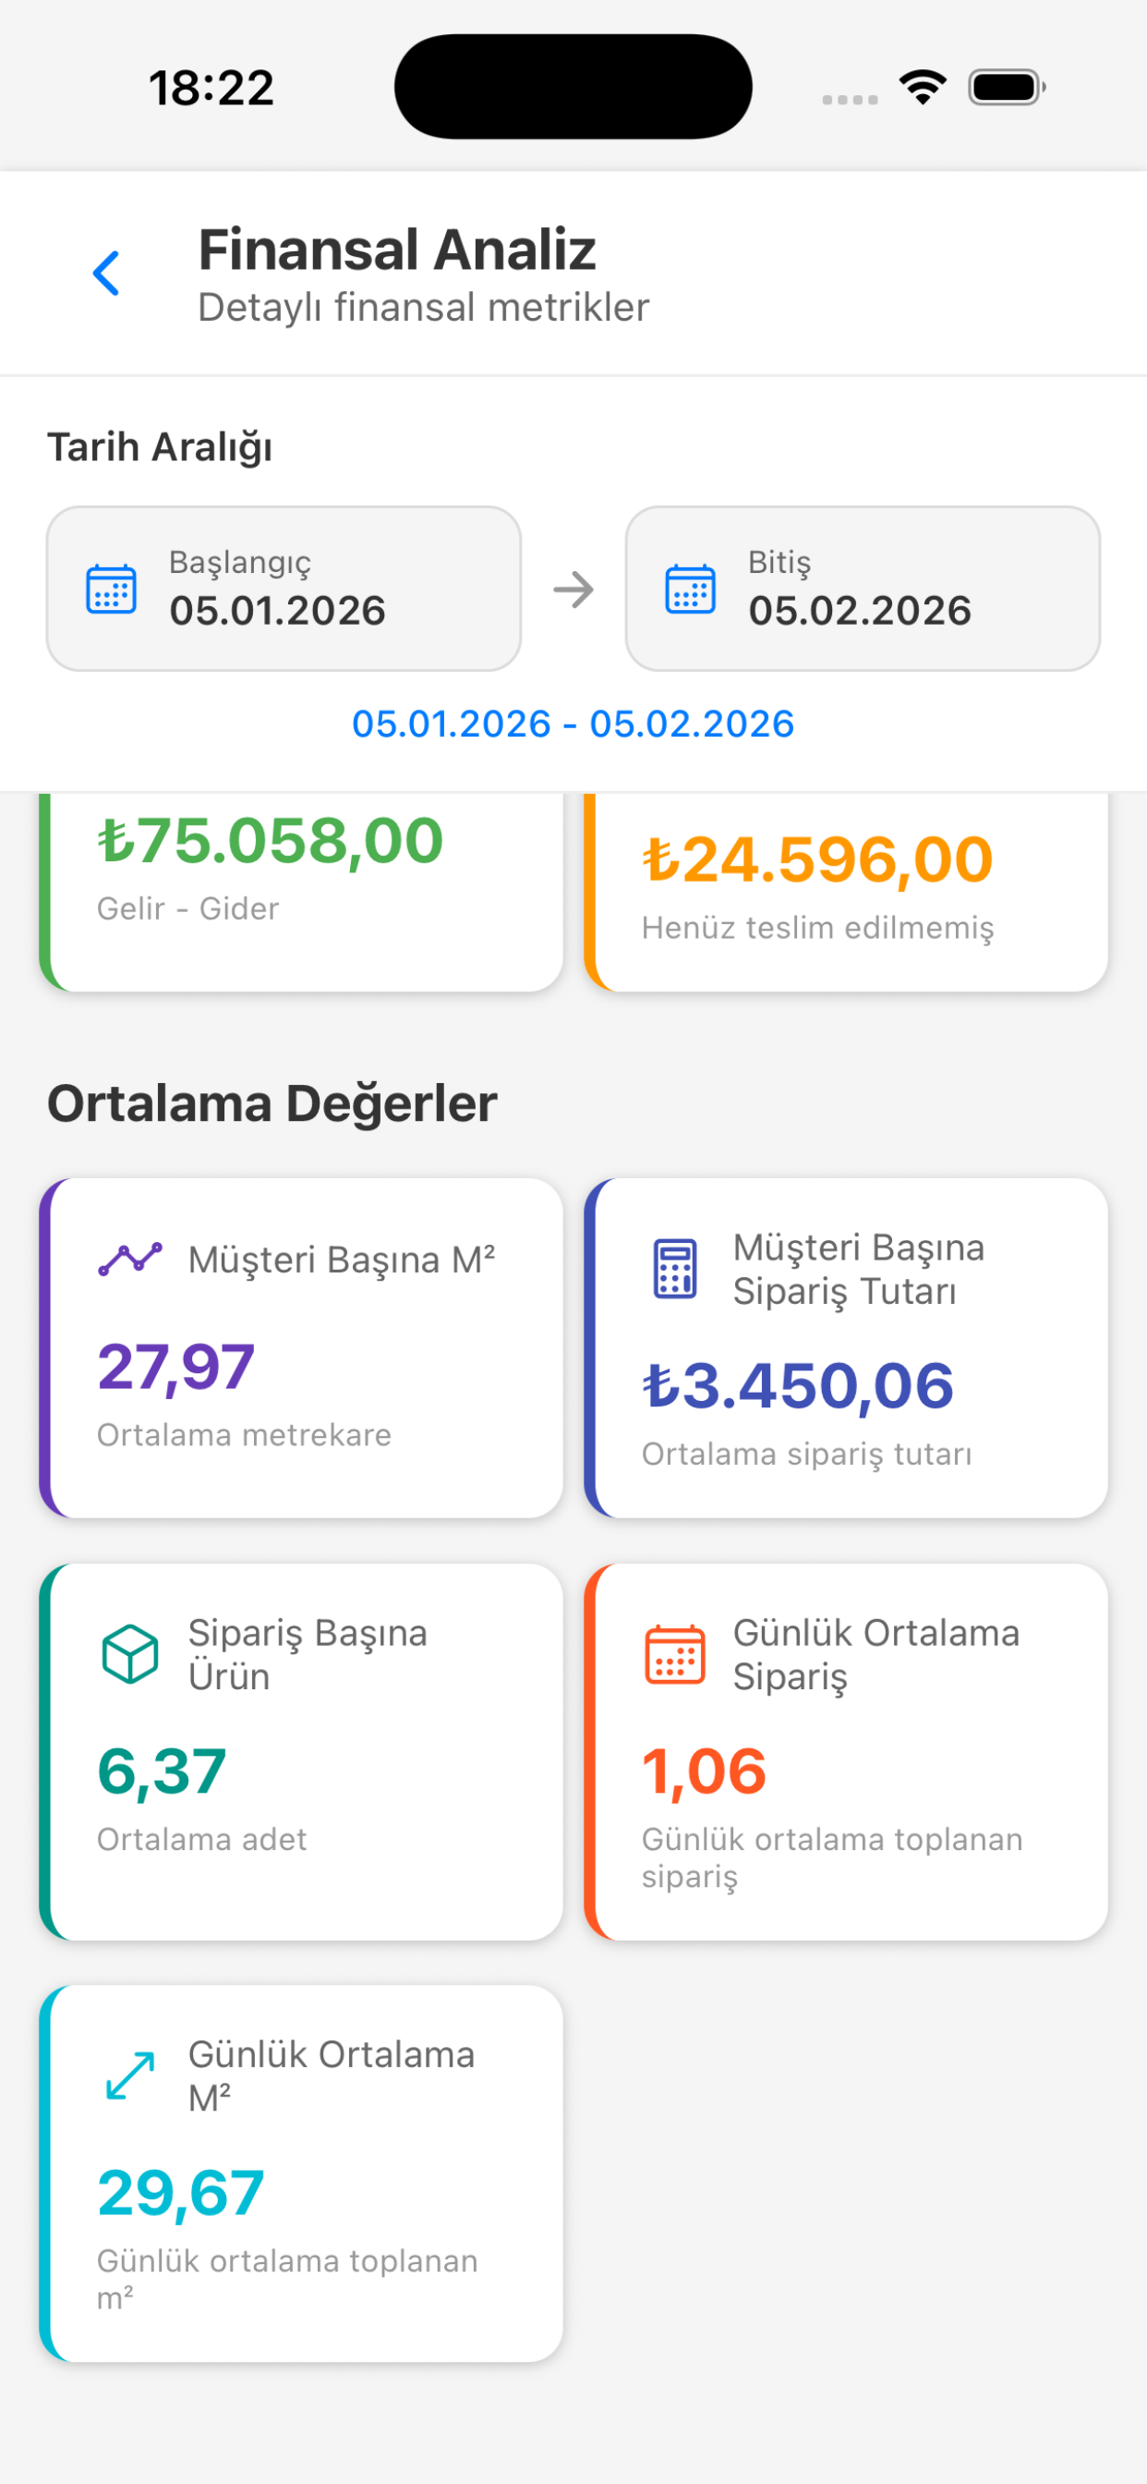Tap the ₺24.596,00 Henüz teslim edilmemiş card
1147x2484 pixels.
coord(846,891)
